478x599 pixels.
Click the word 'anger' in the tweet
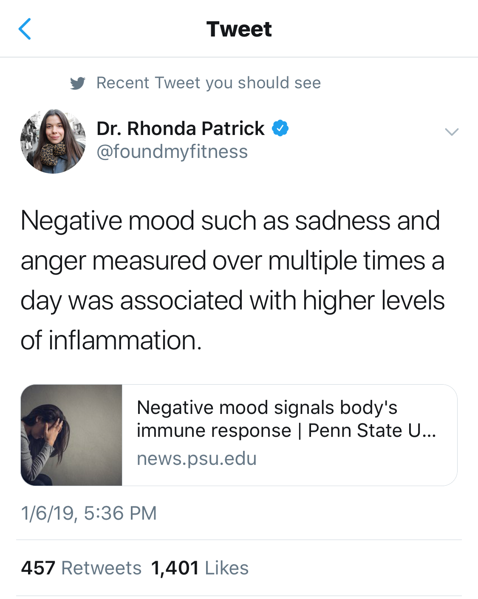click(53, 261)
